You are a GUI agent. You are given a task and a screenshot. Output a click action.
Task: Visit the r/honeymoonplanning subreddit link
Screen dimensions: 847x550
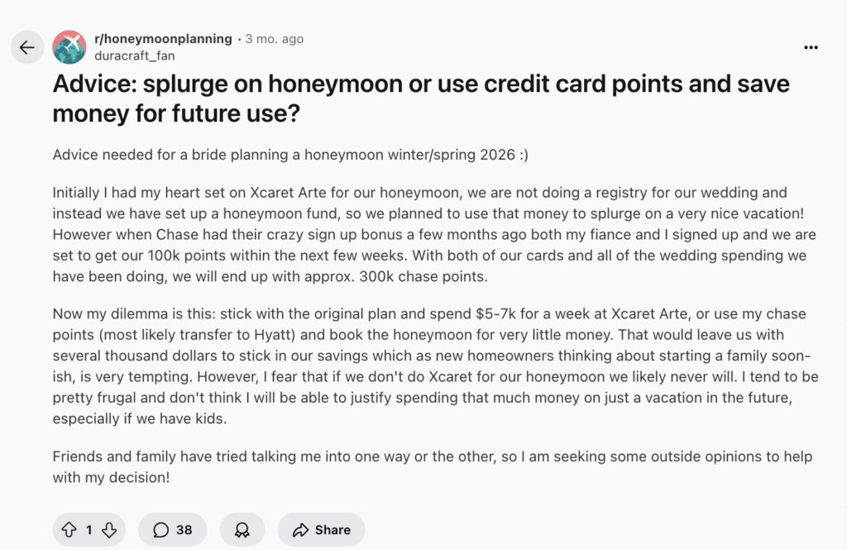pyautogui.click(x=163, y=39)
